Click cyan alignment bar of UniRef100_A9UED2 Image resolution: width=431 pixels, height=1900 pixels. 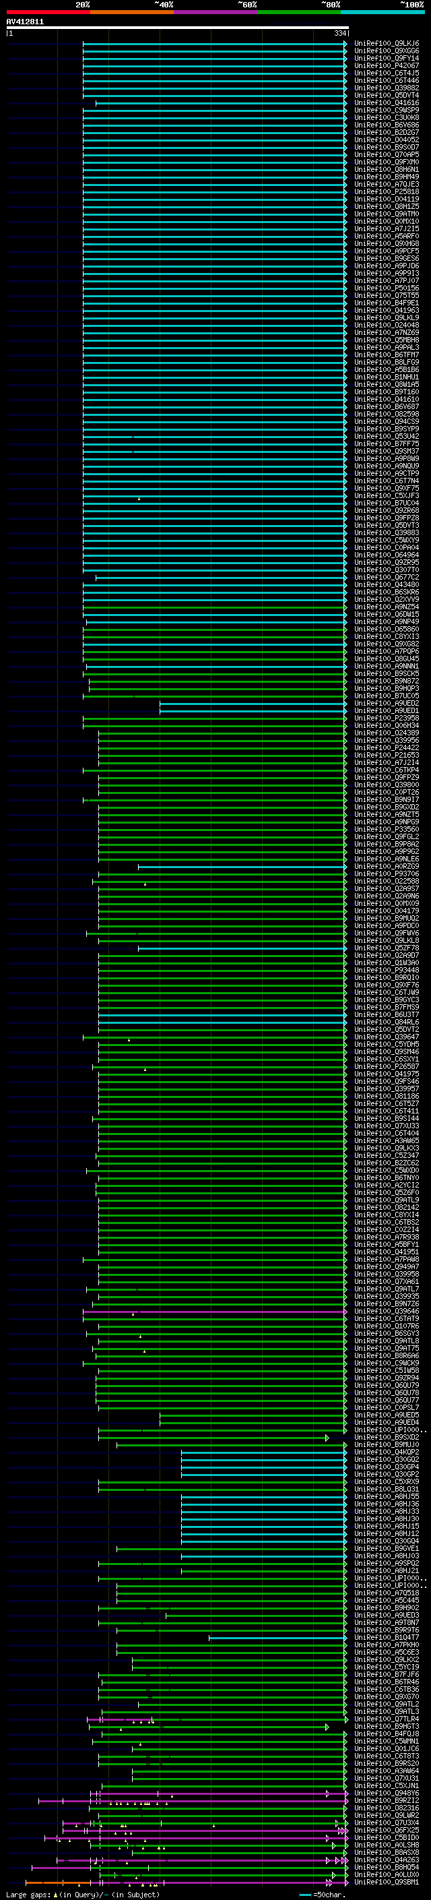click(253, 704)
